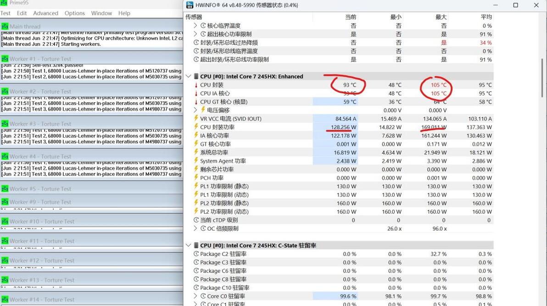Click the clock icon for Package C2 驻留率
This screenshot has width=547, height=306.
point(196,254)
